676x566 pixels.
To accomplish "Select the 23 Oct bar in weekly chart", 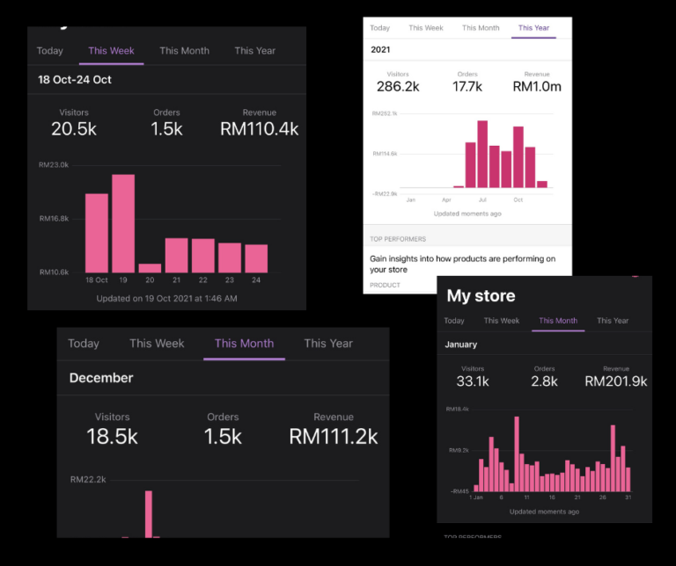I will (230, 258).
